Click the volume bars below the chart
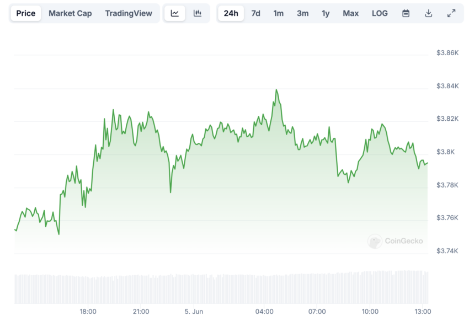This screenshot has height=326, width=469. pyautogui.click(x=221, y=287)
